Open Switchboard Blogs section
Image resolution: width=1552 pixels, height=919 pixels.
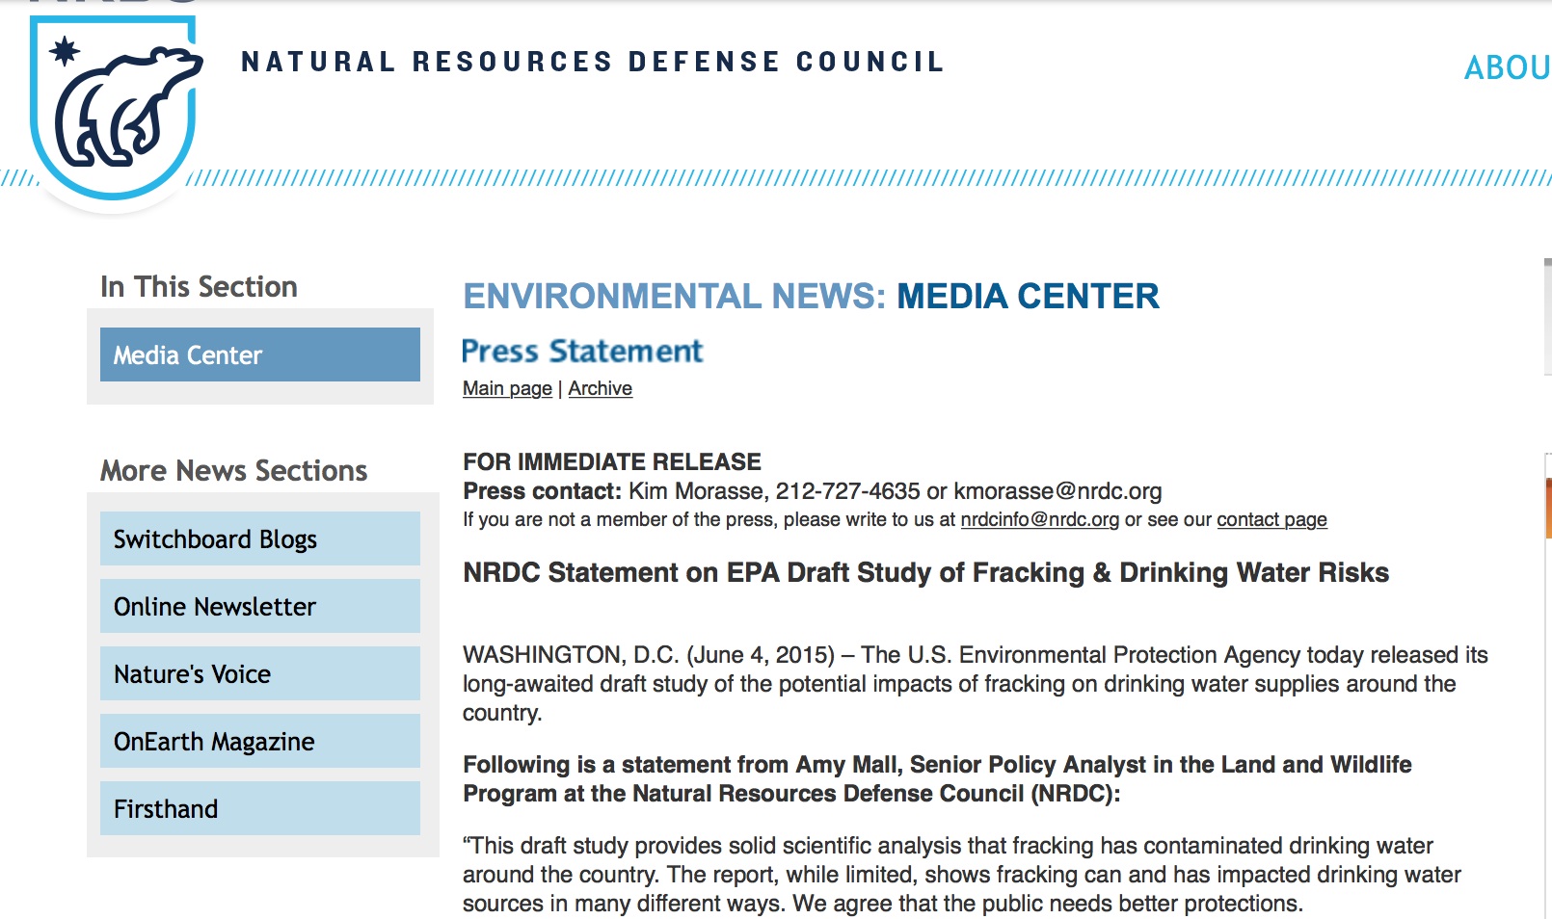(x=259, y=538)
